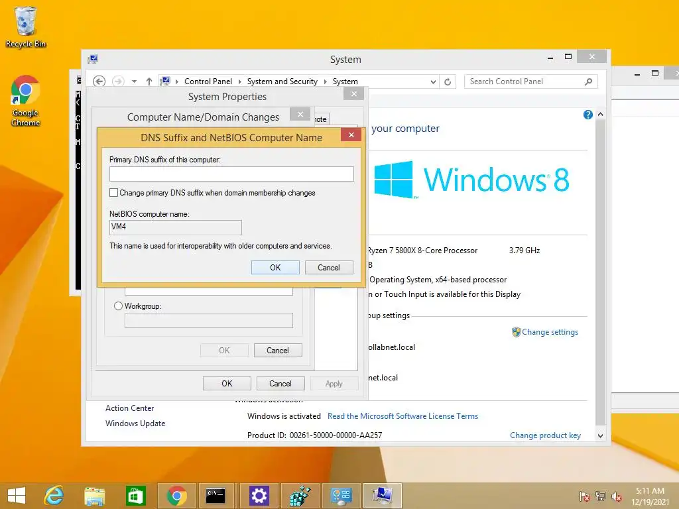Screen dimensions: 679x509
Task: Click the Product ID text
Action: click(x=314, y=435)
